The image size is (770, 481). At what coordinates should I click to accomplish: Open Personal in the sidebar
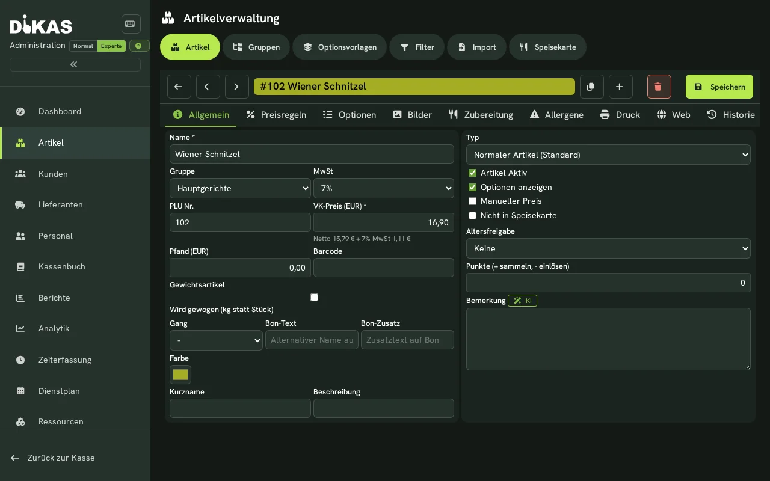pyautogui.click(x=75, y=236)
